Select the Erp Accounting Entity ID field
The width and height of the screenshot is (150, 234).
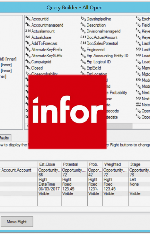click(x=107, y=56)
